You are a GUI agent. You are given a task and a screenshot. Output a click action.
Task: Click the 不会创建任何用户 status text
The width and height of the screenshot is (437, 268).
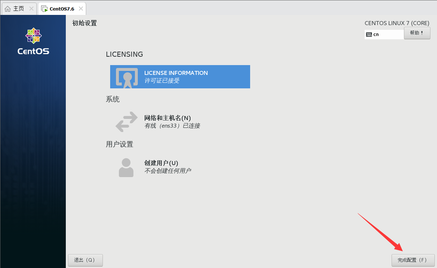pyautogui.click(x=168, y=171)
